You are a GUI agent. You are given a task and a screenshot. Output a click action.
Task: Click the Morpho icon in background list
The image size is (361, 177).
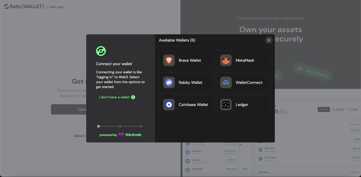(187, 161)
